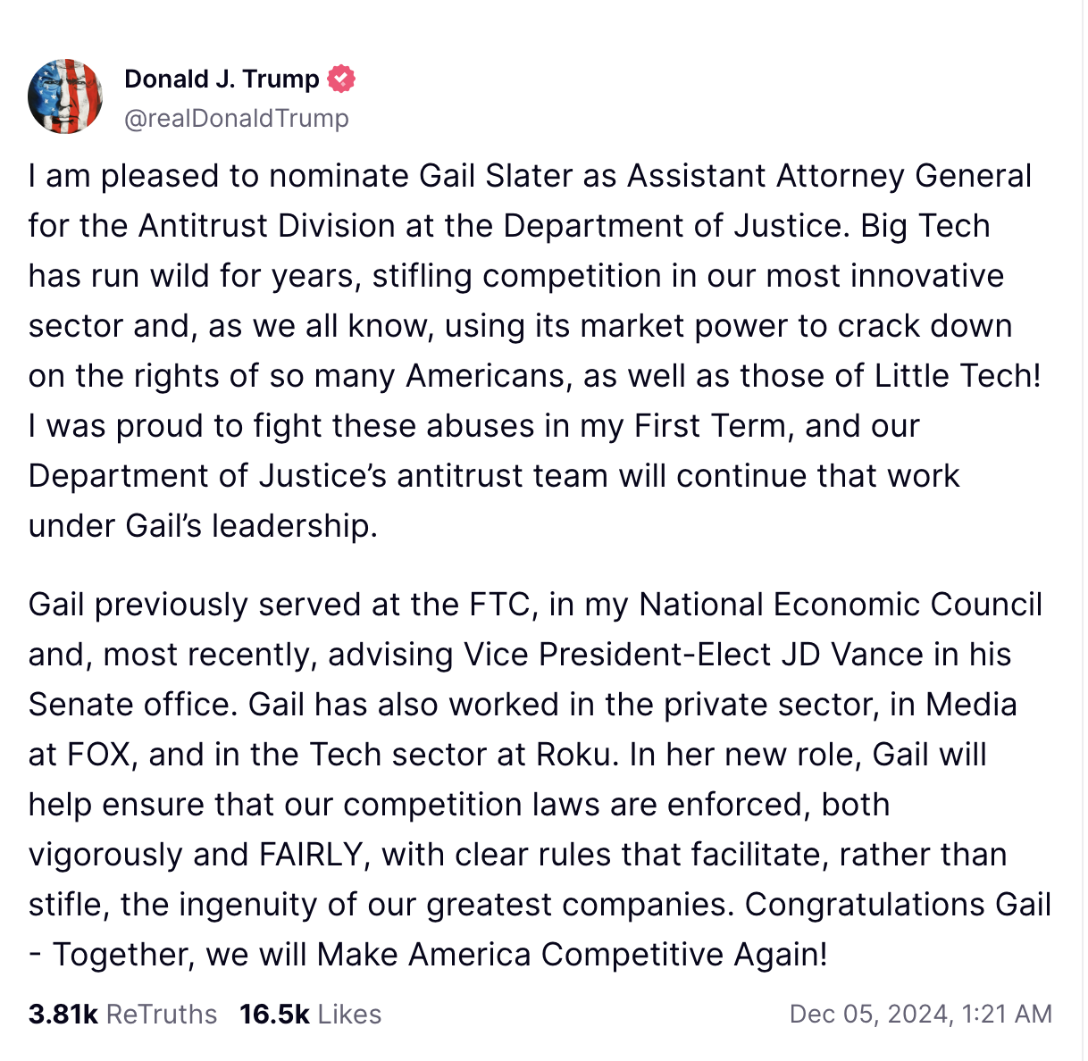Image resolution: width=1088 pixels, height=1061 pixels.
Task: Click the Donald J. Trump display name
Action: click(222, 79)
